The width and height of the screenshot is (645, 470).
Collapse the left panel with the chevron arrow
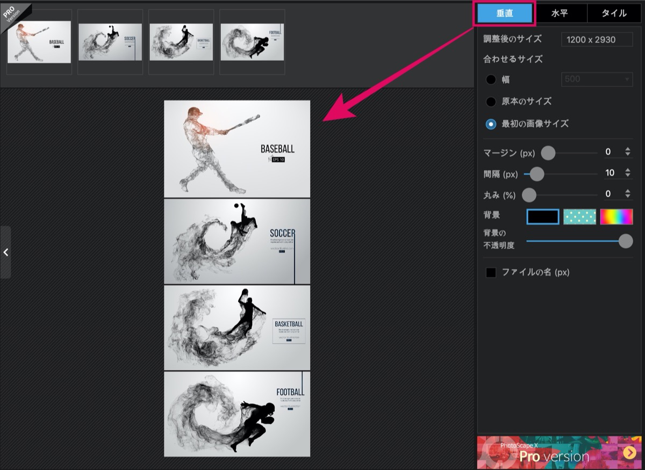[x=5, y=252]
